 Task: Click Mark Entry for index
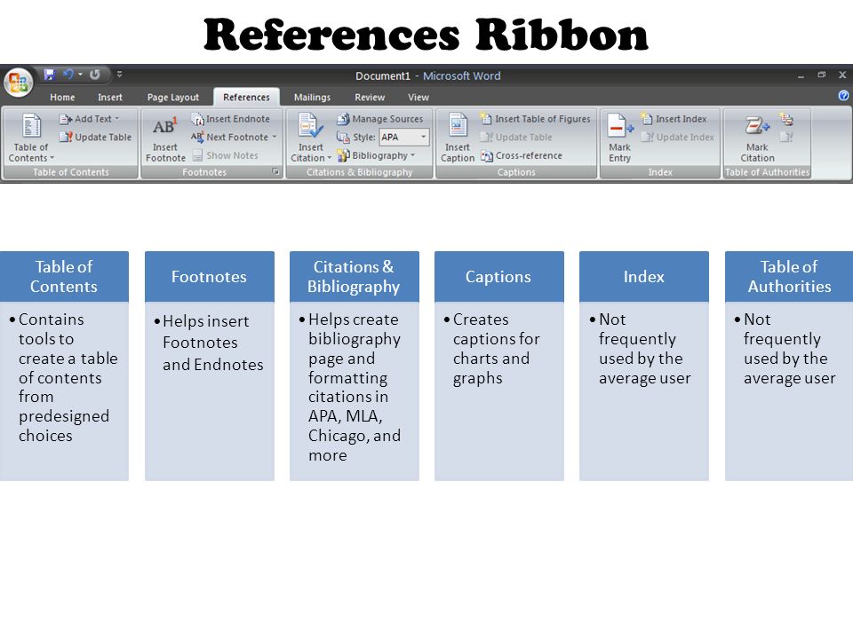(x=619, y=138)
